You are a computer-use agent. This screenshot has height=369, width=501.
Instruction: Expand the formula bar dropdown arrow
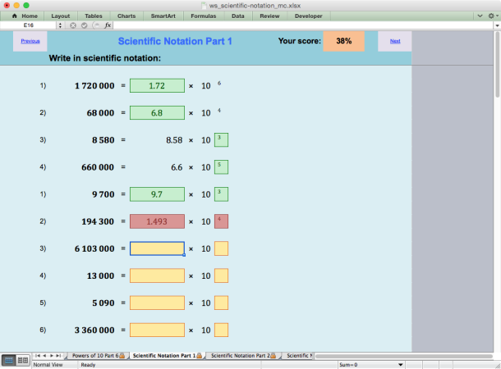[x=497, y=25]
